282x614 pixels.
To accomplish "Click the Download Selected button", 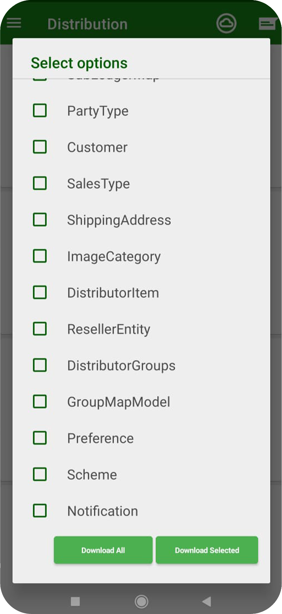I will [x=207, y=550].
